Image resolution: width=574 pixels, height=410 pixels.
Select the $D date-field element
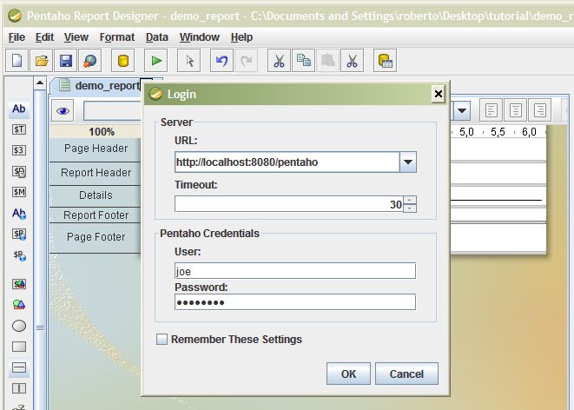(18, 171)
